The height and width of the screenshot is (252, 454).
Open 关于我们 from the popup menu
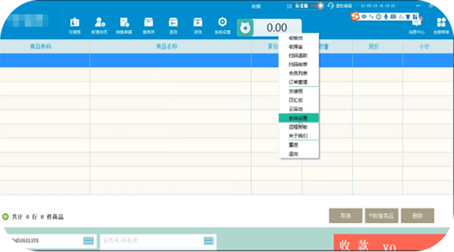coord(299,135)
